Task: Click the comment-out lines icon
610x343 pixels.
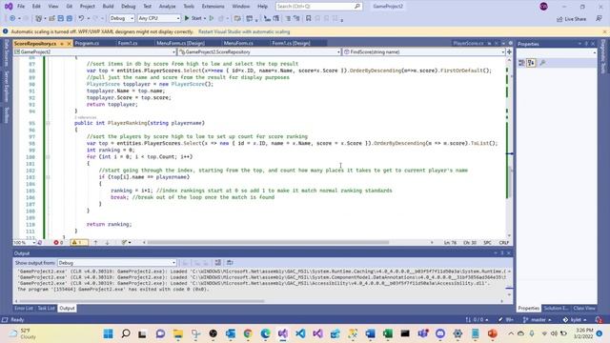Action: click(x=288, y=18)
